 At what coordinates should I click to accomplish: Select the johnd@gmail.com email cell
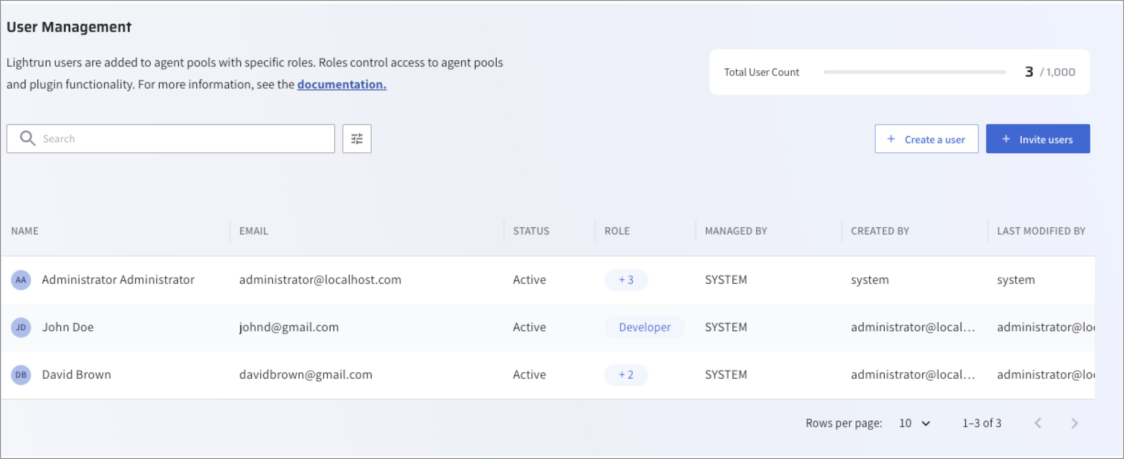[289, 327]
